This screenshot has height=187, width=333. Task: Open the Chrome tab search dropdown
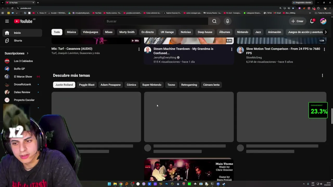tap(2, 3)
